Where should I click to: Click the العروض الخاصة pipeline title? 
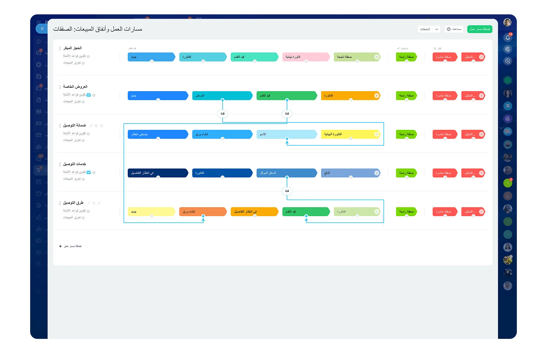coord(75,87)
